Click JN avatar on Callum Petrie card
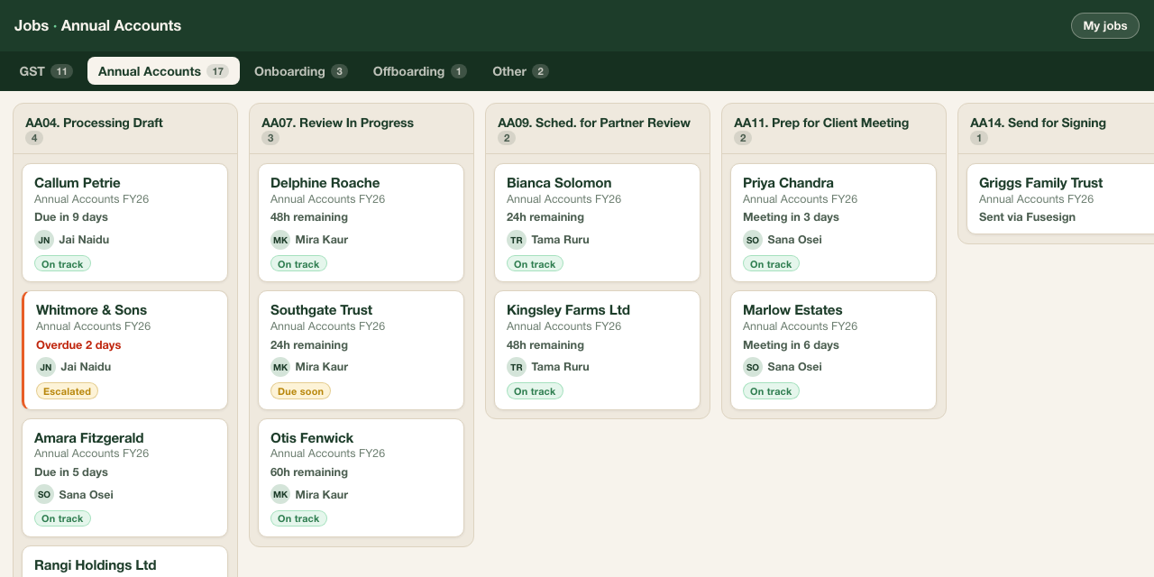The image size is (1154, 577). 44,240
